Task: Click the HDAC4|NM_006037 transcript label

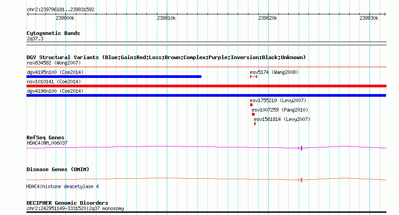Action: click(x=47, y=143)
